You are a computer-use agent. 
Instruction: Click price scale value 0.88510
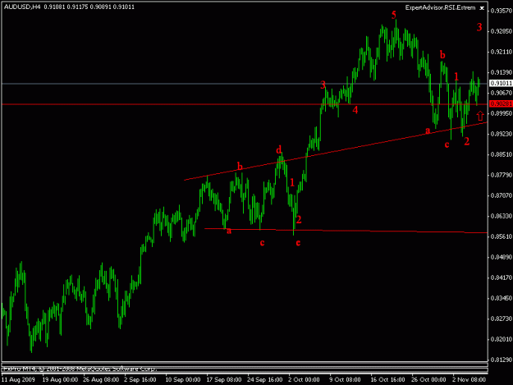(x=502, y=154)
